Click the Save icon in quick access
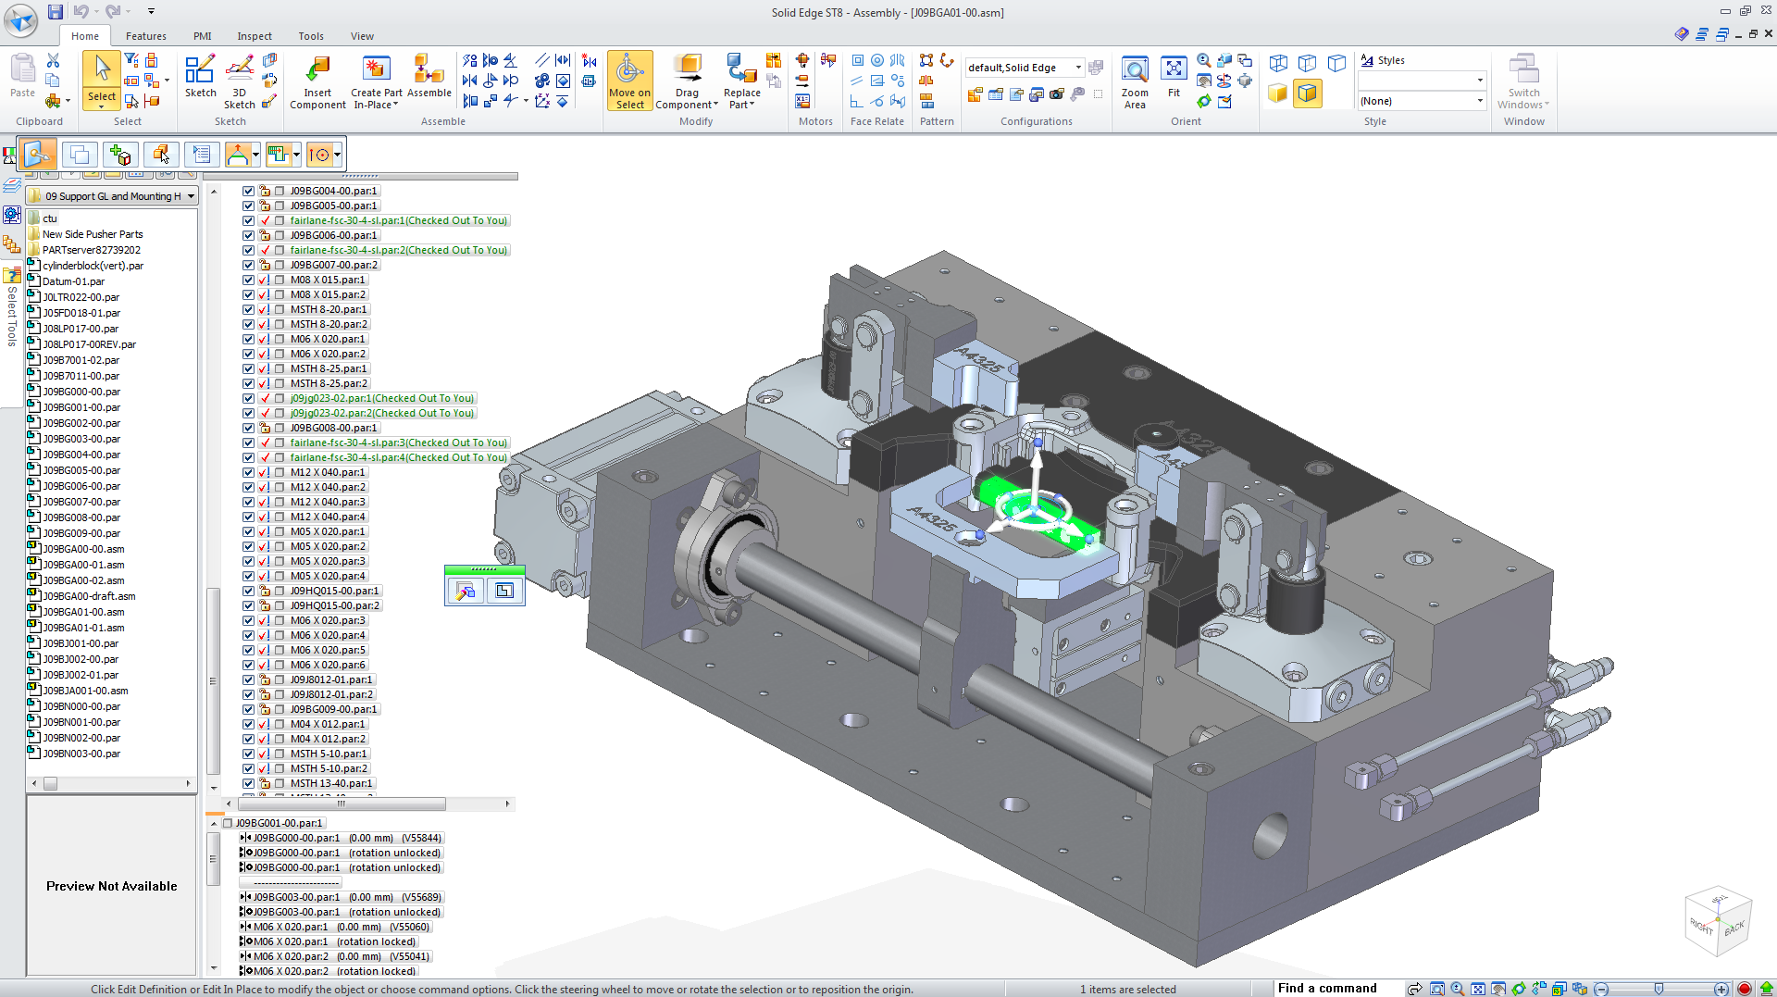This screenshot has height=997, width=1777. pyautogui.click(x=56, y=12)
